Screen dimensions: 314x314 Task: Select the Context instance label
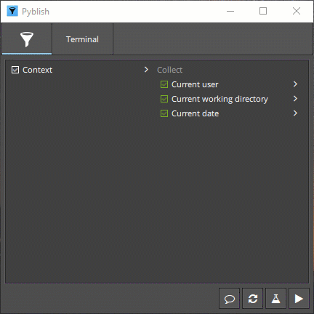37,70
